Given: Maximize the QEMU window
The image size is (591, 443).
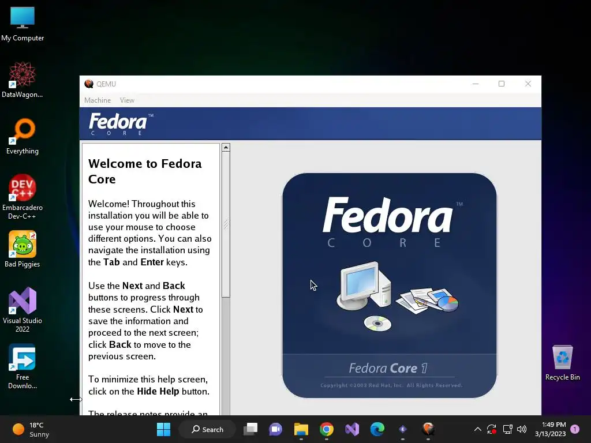Looking at the screenshot, I should click(502, 84).
